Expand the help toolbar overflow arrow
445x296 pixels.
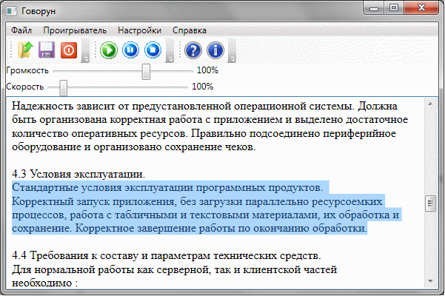point(232,51)
